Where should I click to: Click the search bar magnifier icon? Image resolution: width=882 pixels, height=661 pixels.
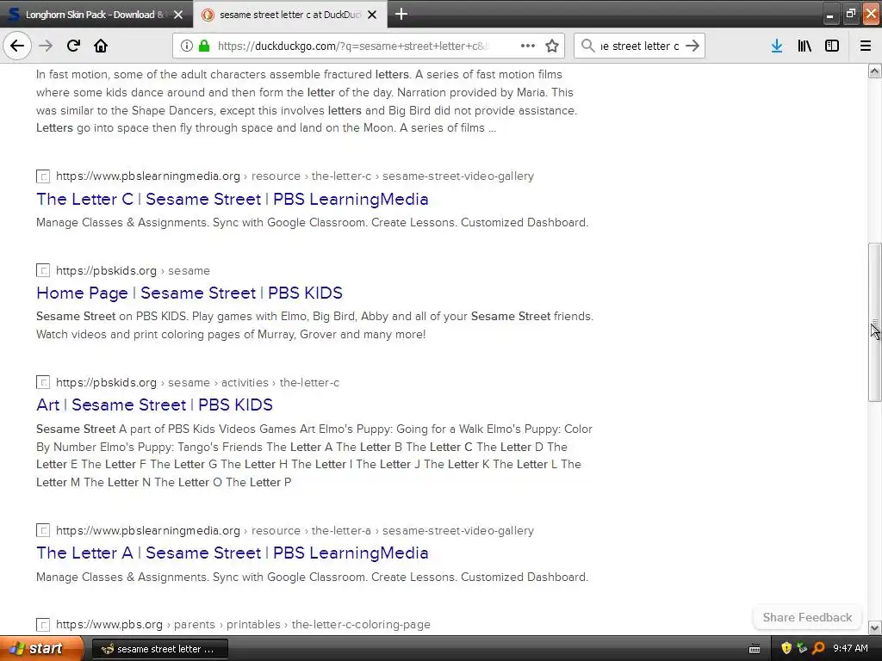click(x=587, y=46)
